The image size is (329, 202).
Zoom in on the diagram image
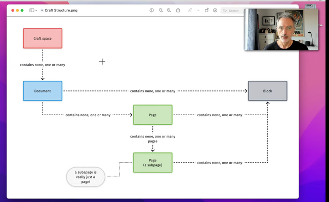[169, 10]
